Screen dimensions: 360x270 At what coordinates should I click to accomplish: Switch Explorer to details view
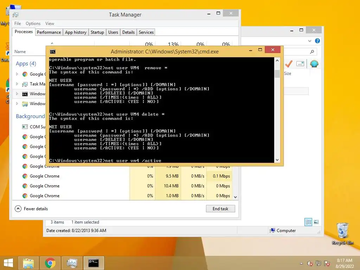click(x=308, y=222)
